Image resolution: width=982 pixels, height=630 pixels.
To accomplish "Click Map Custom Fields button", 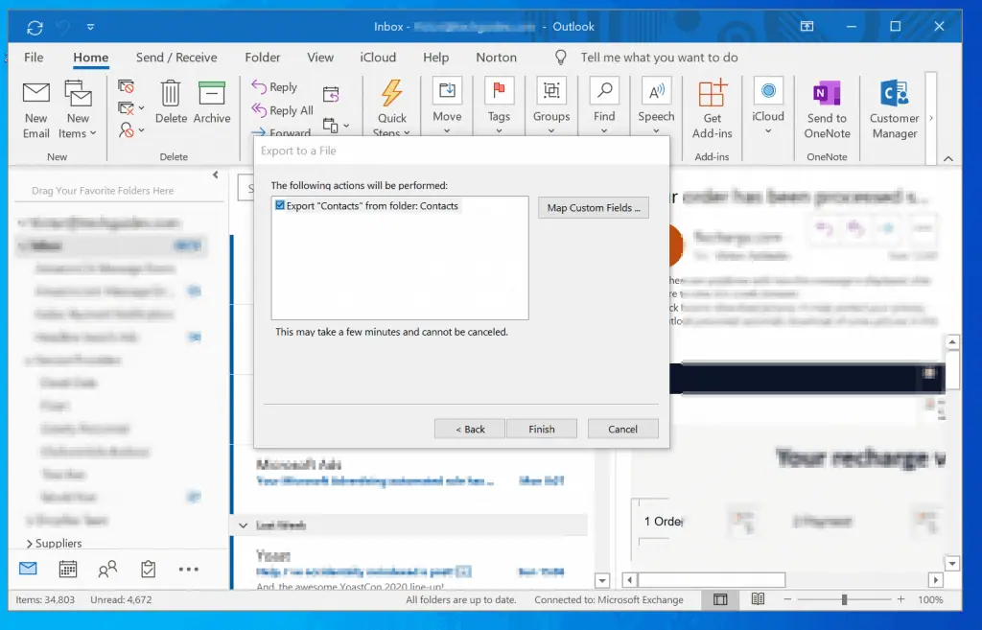I will [593, 208].
